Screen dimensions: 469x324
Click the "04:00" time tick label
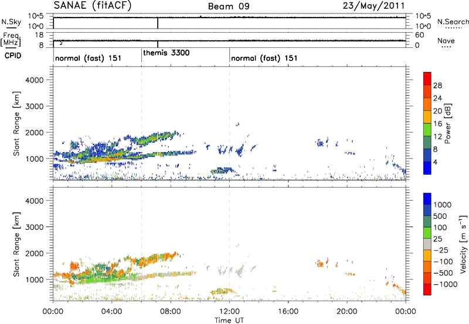[111, 312]
